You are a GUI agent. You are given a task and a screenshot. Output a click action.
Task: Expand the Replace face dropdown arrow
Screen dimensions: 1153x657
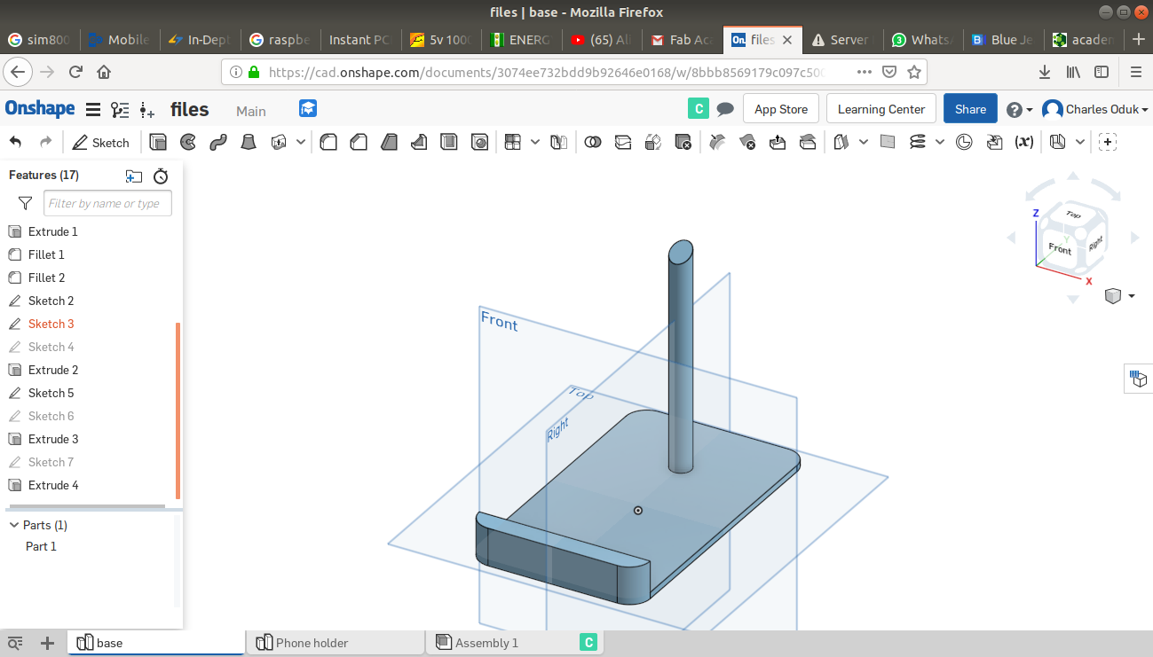tap(864, 142)
